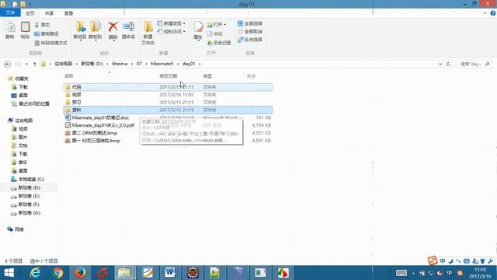497x280 pixels.
Task: Switch to the 主页 (Home) tab
Action: click(30, 13)
